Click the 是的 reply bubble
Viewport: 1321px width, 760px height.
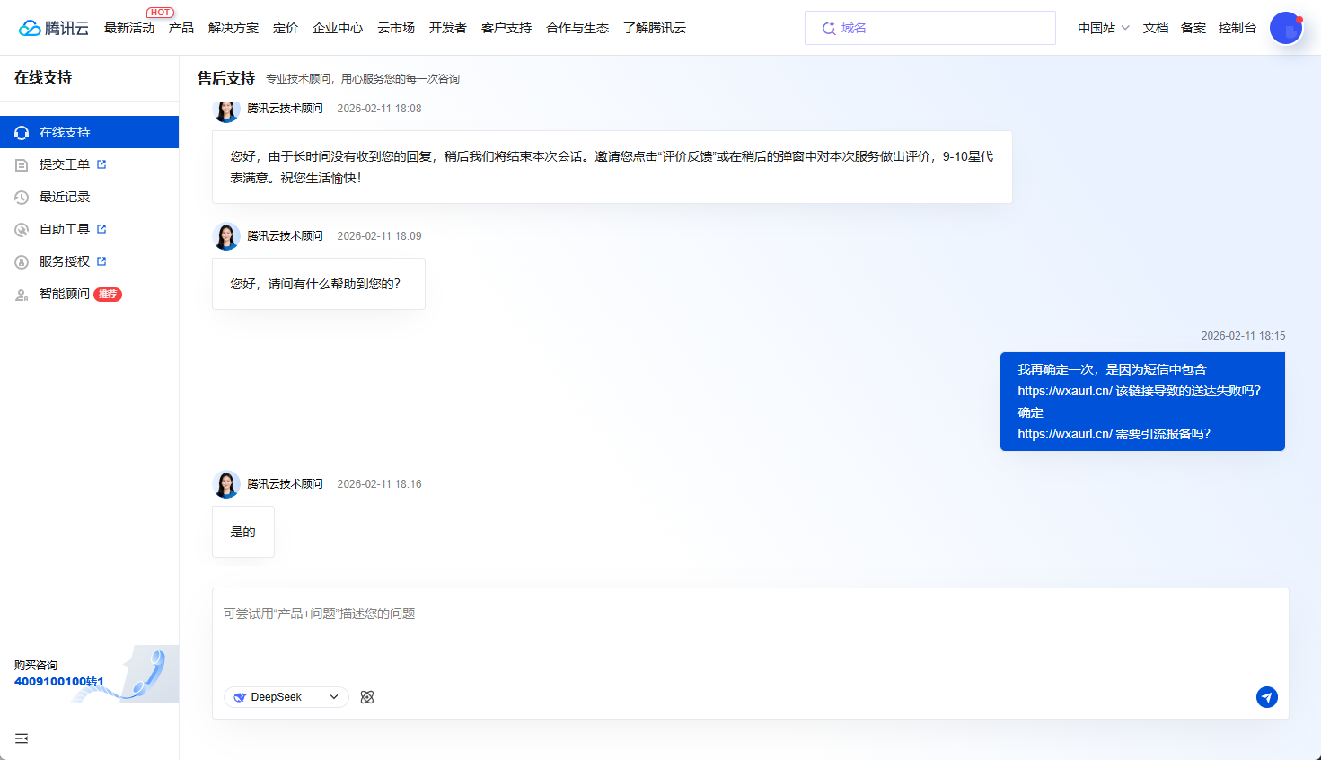point(243,532)
